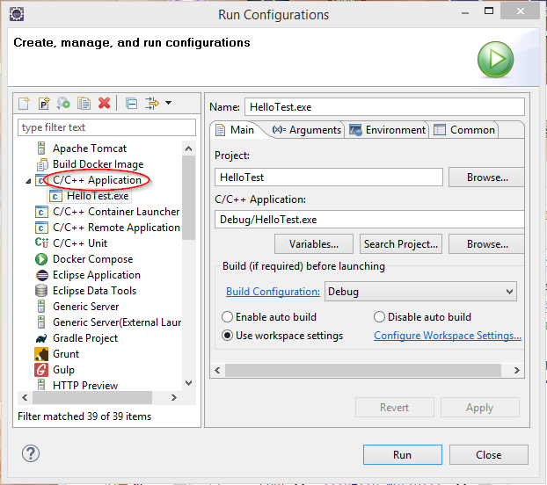Image resolution: width=547 pixels, height=485 pixels.
Task: Switch to the Environment tab
Action: pyautogui.click(x=387, y=130)
